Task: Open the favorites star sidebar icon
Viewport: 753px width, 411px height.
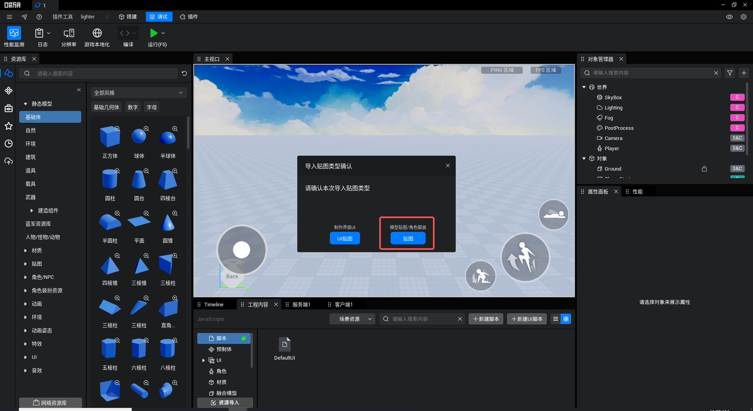Action: [9, 126]
